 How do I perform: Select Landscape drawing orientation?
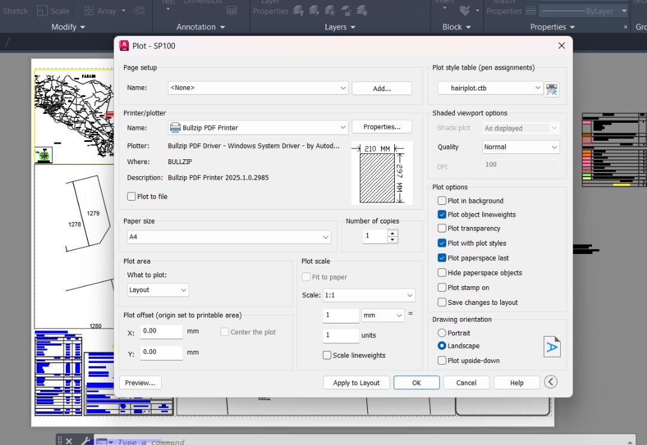(x=442, y=346)
